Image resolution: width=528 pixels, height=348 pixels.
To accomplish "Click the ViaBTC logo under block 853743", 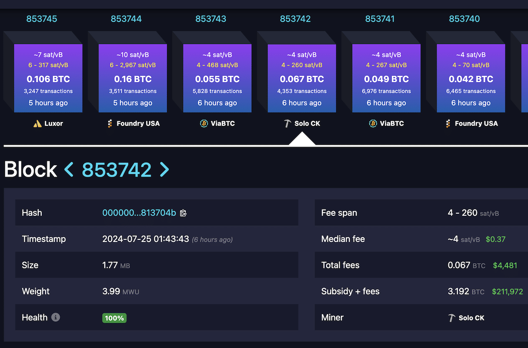I will click(x=204, y=123).
